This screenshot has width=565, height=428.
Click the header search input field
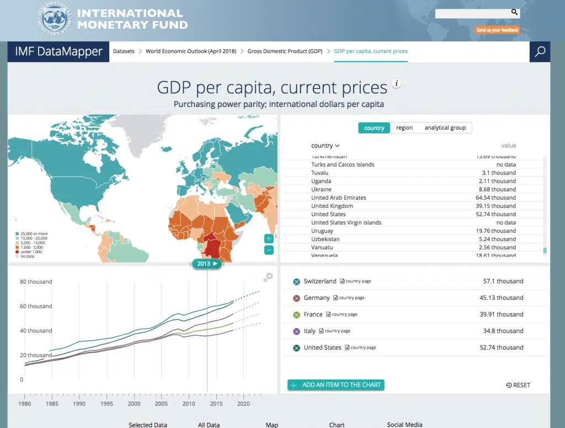[473, 14]
